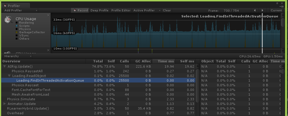Screen dimensions: 288x116
Task: Select Mesh.AwakeFromLoad row
Action: tap(98, 94)
